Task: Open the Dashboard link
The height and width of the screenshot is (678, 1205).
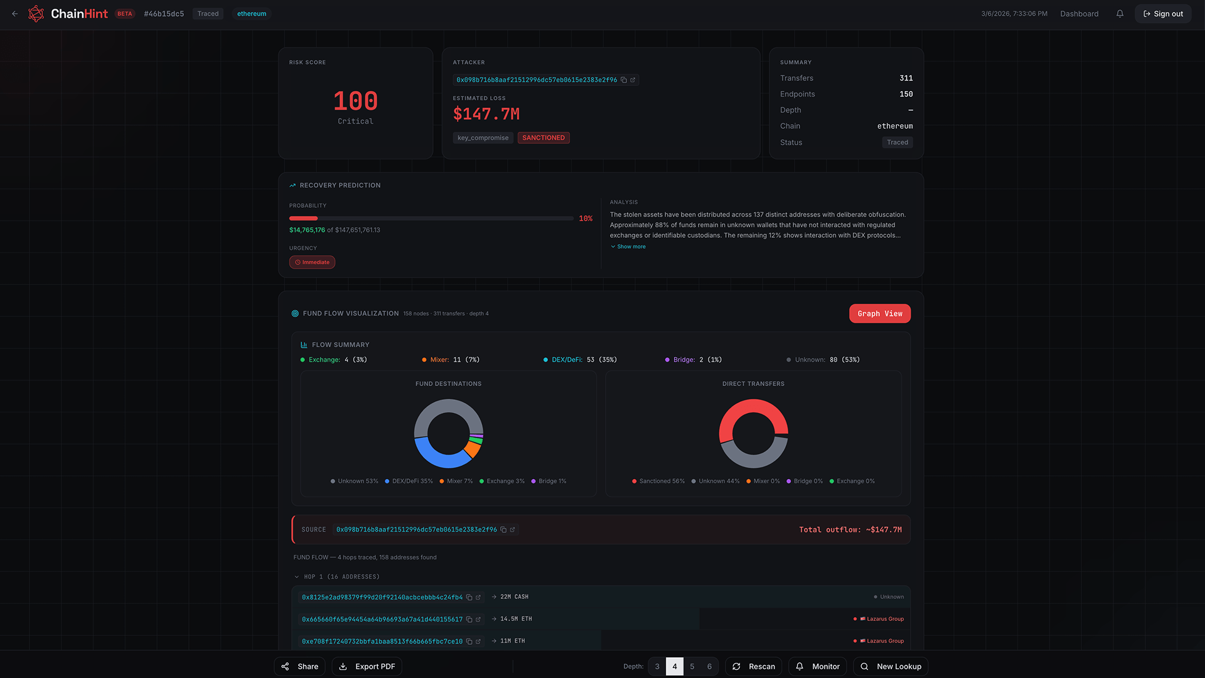Action: pyautogui.click(x=1079, y=14)
